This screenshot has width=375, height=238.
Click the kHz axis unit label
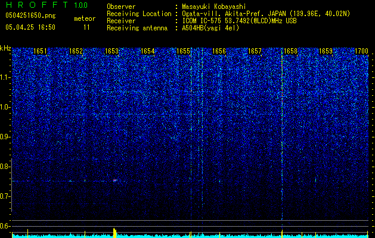pyautogui.click(x=5, y=48)
